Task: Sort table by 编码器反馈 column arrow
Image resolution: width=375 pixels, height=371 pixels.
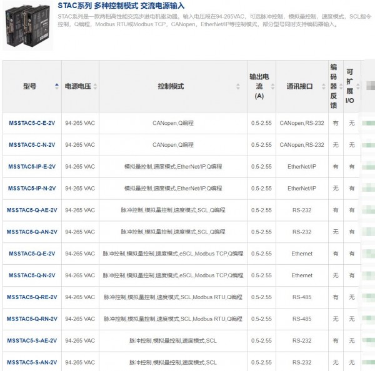Action: tap(341, 86)
